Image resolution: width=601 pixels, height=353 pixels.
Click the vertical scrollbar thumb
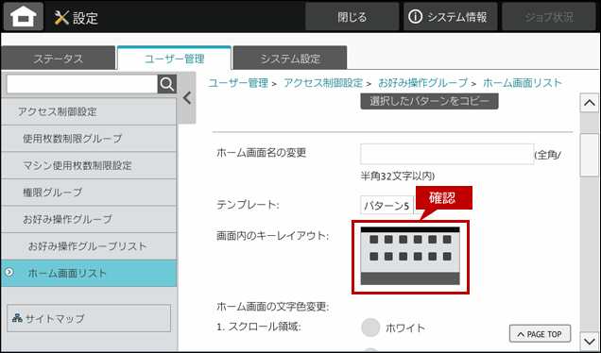[589, 154]
